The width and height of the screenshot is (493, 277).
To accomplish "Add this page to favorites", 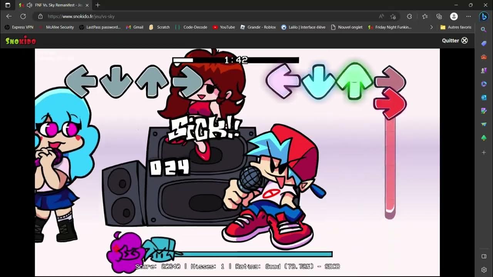I will (393, 16).
